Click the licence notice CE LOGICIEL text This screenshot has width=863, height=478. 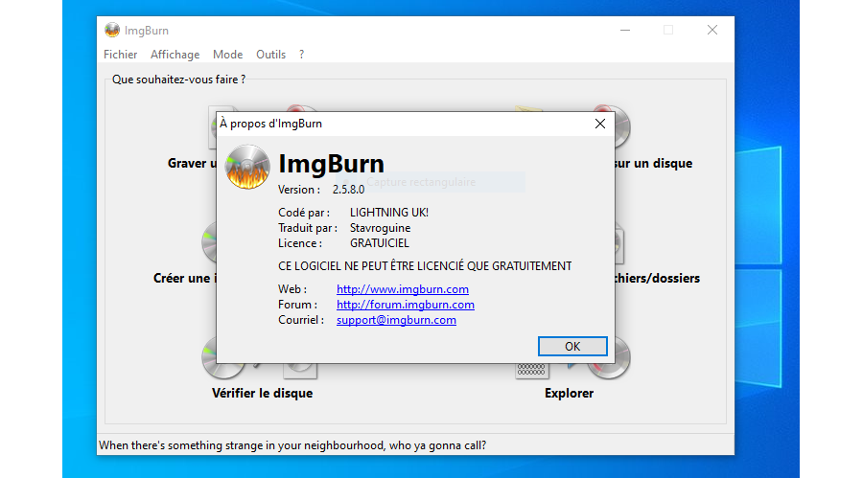pos(425,266)
